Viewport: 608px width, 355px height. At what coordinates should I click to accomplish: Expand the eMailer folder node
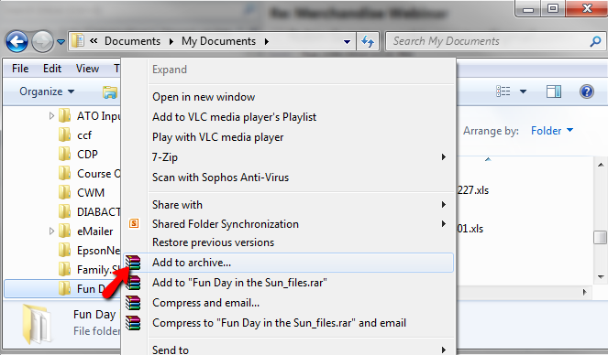51,231
